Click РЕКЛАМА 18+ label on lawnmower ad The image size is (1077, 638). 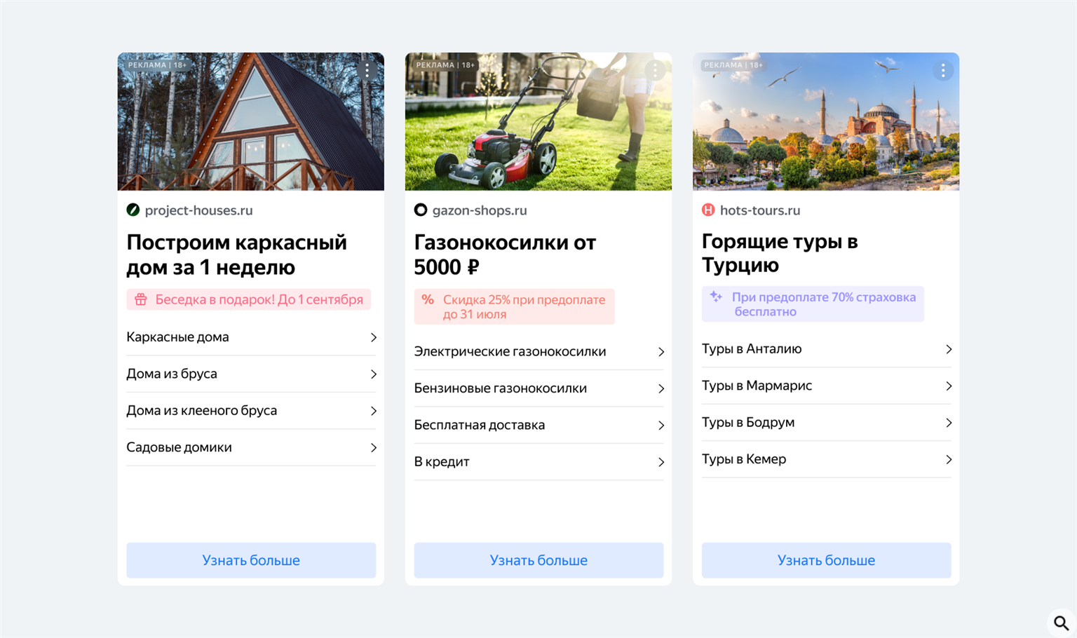point(445,65)
